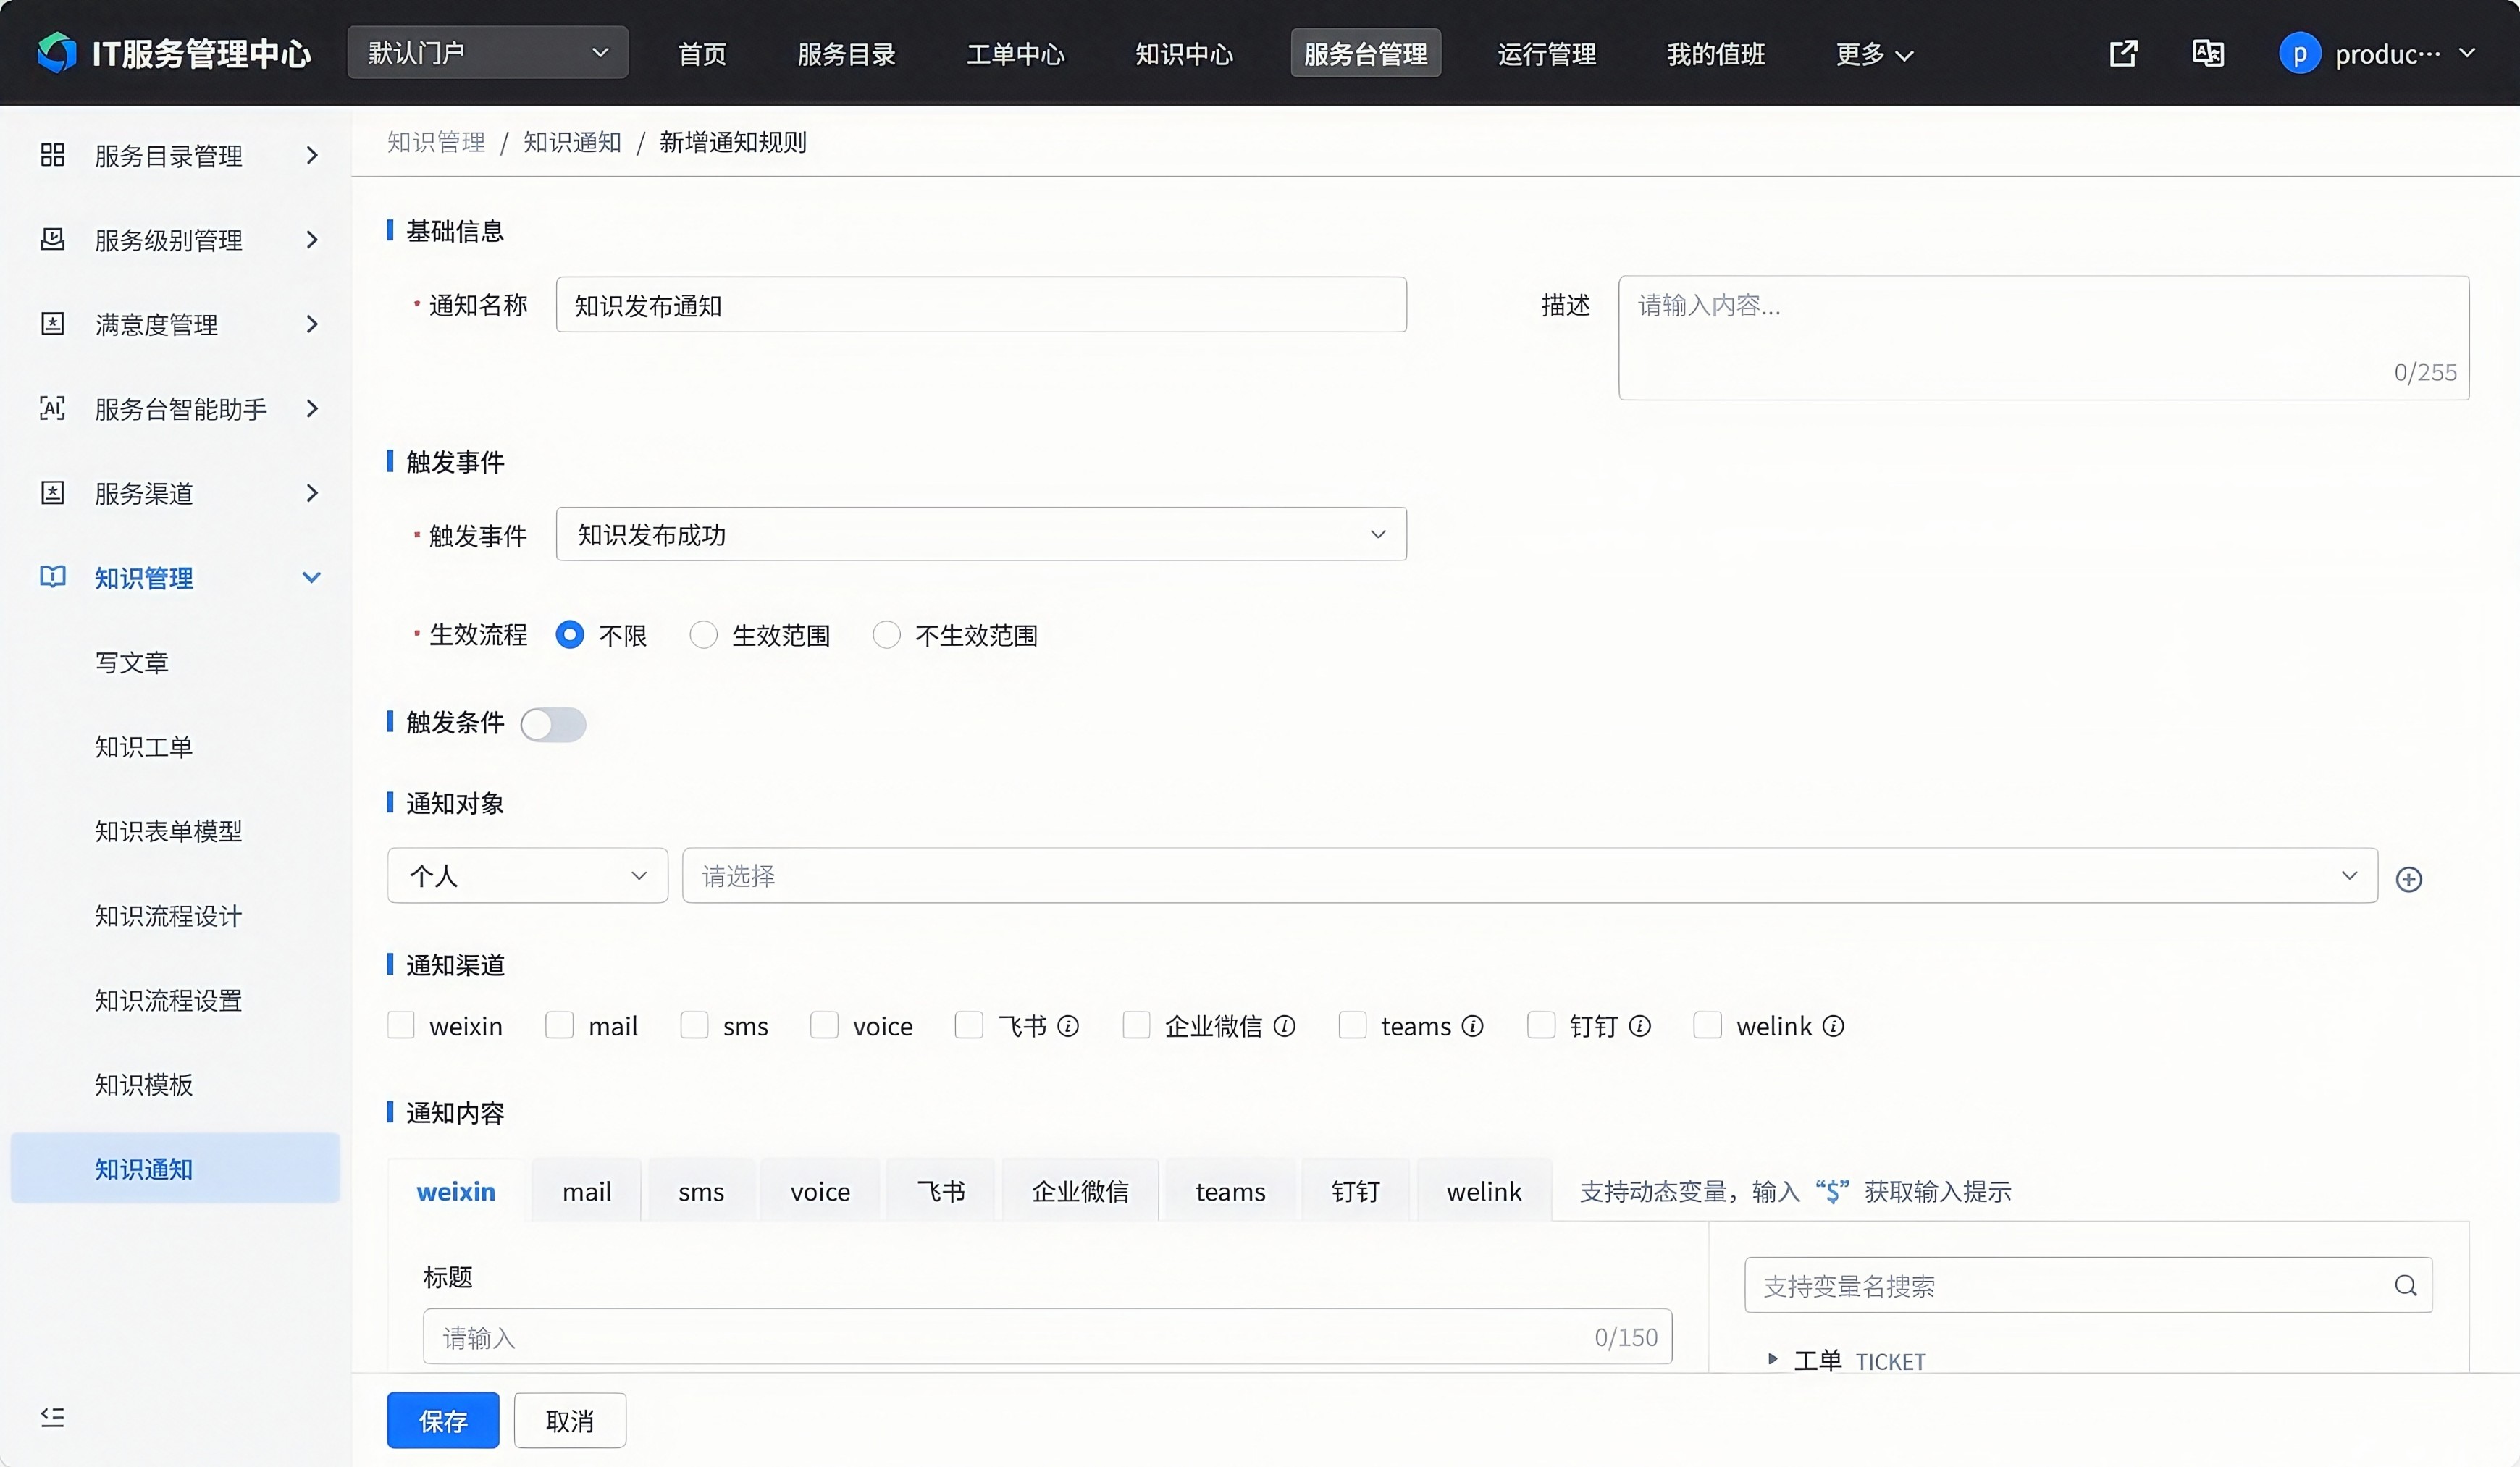2520x1467 pixels.
Task: Open the external link icon in top bar
Action: point(2123,53)
